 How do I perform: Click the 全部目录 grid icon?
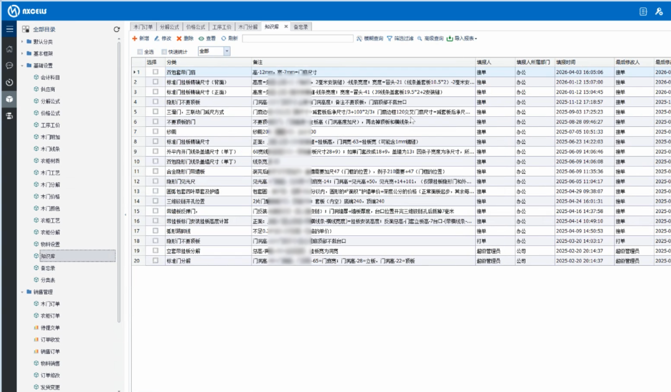(x=25, y=29)
